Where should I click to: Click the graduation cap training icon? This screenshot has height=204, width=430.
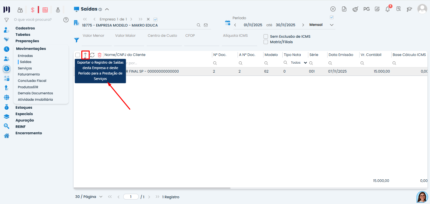point(409,9)
